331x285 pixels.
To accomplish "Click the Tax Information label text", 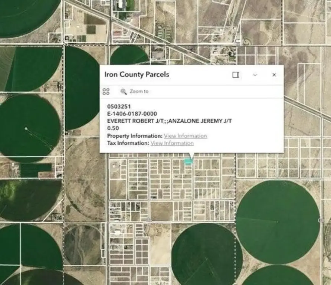I will point(128,143).
